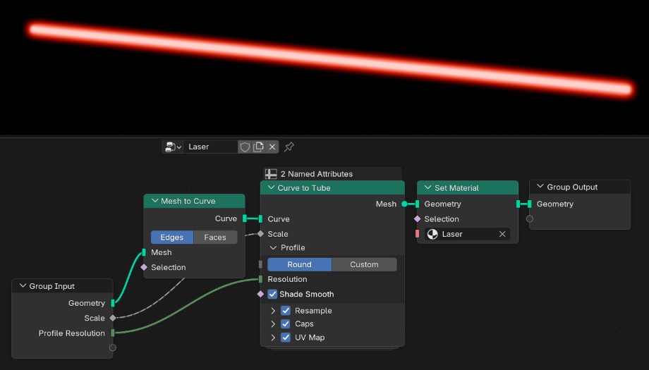Expand the Caps panel
The width and height of the screenshot is (649, 370).
273,323
